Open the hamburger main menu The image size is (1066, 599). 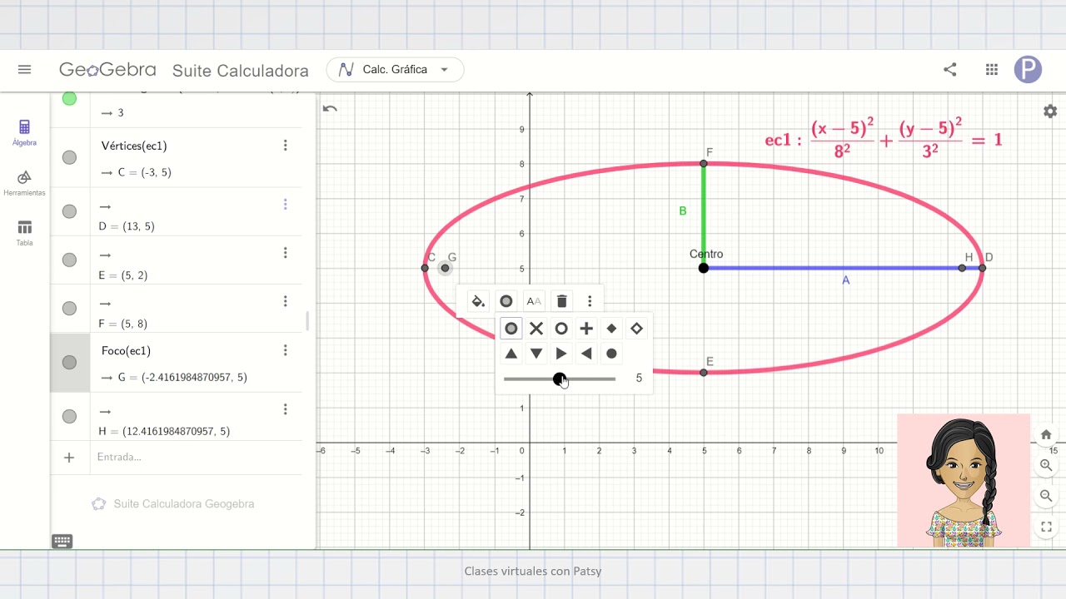[24, 70]
